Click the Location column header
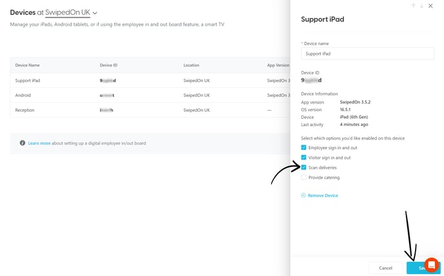The width and height of the screenshot is (444, 276). pyautogui.click(x=191, y=65)
